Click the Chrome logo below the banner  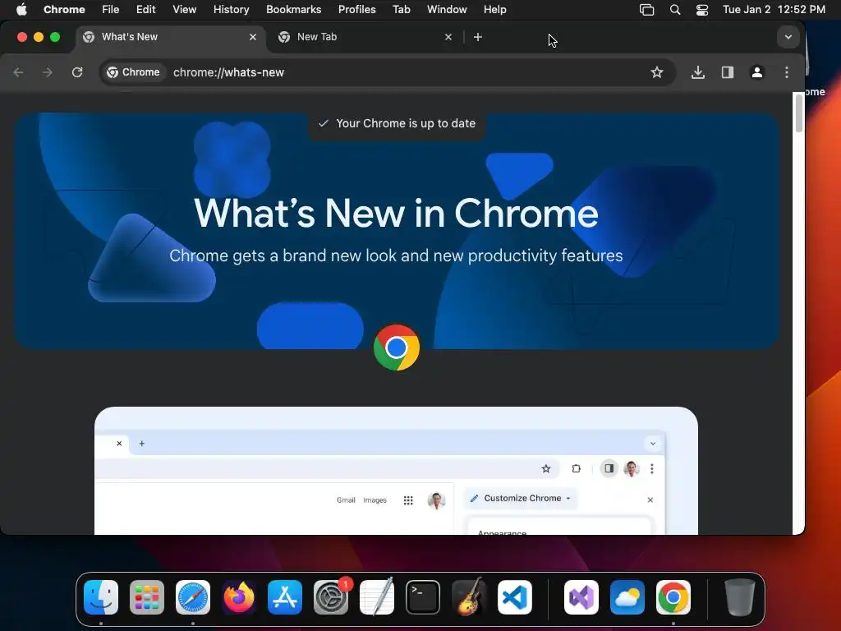point(397,348)
